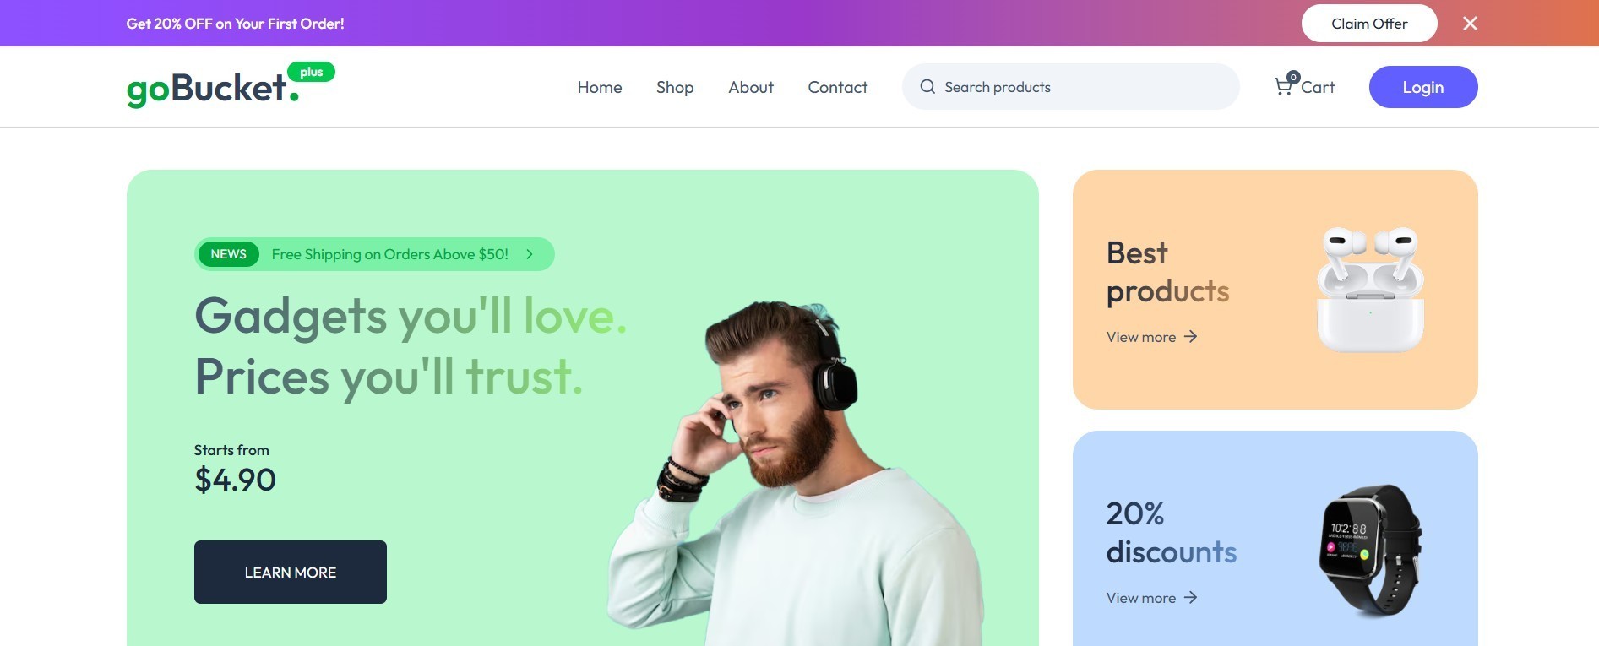Viewport: 1599px width, 646px height.
Task: Click the cart item count badge
Action: click(x=1293, y=77)
